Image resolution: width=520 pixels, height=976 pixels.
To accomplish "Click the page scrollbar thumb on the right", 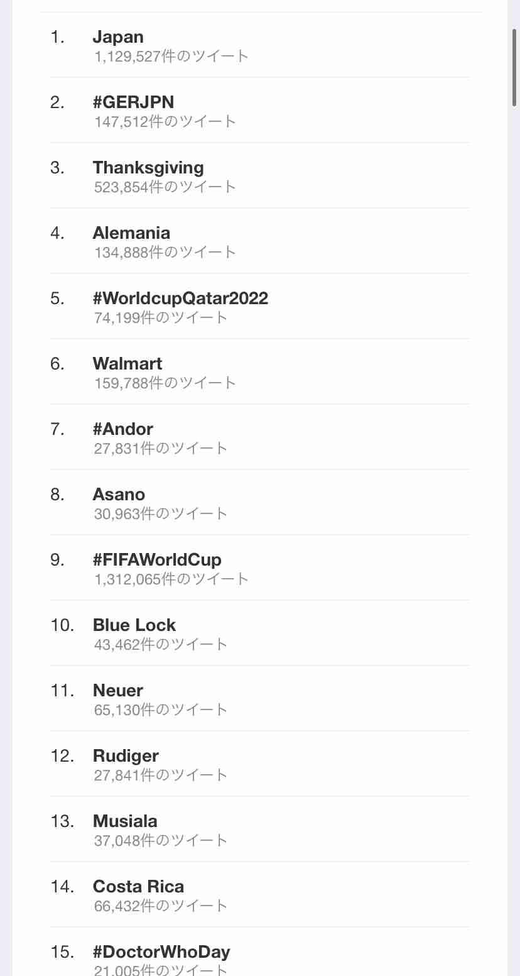I will pyautogui.click(x=514, y=67).
